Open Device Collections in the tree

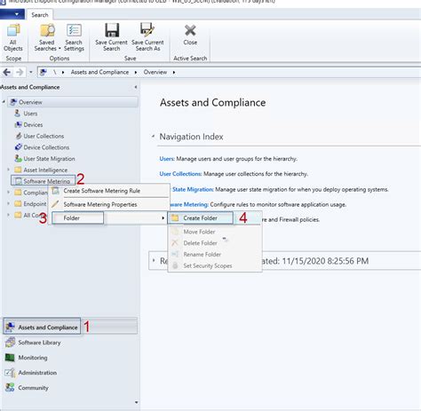pos(42,147)
